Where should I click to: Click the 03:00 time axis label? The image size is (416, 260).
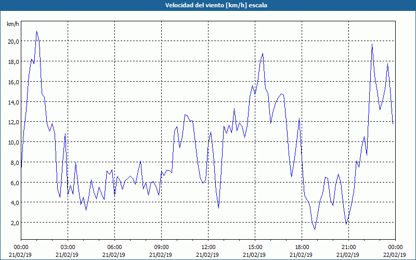pos(68,248)
